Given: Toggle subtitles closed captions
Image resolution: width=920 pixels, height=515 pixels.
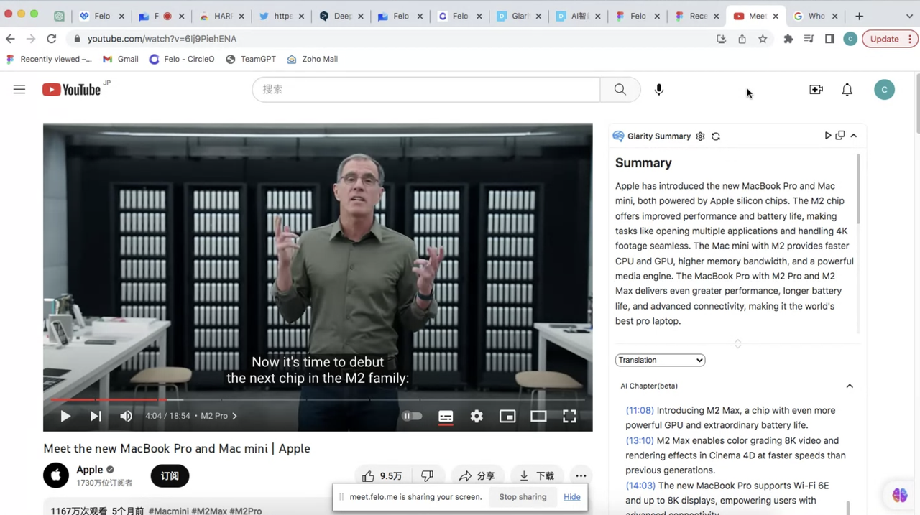Looking at the screenshot, I should [x=446, y=416].
